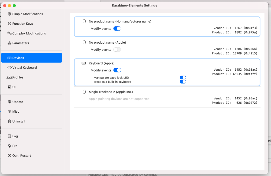This screenshot has height=176, width=271.
Task: Click the keyboard icon beside Keyboard (Apple)
Action: pos(84,63)
